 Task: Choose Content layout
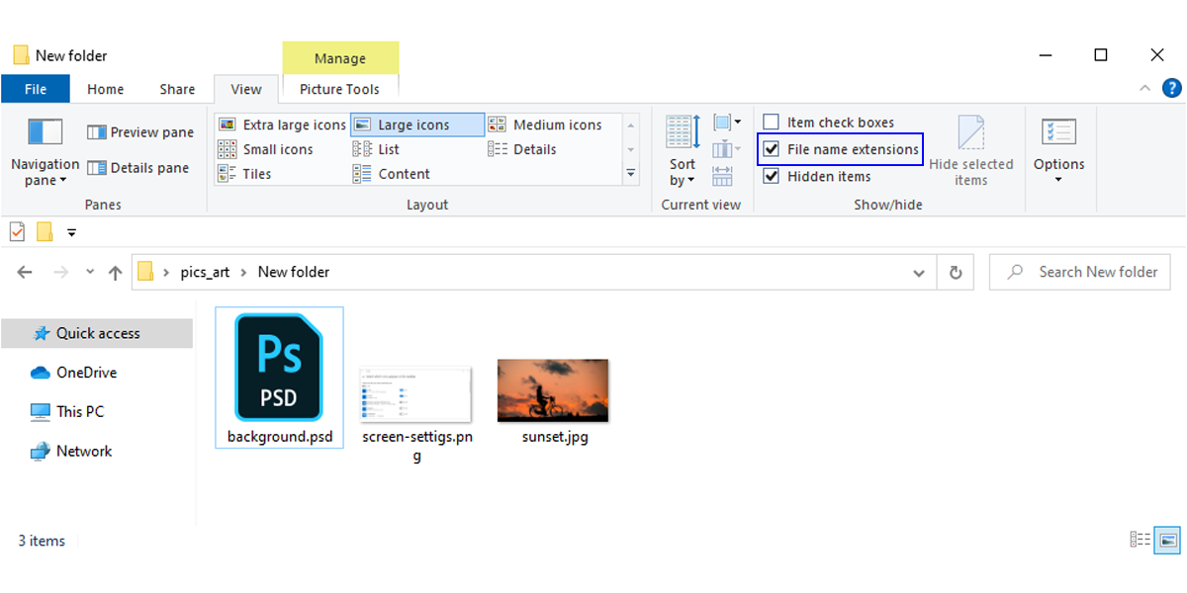(392, 174)
